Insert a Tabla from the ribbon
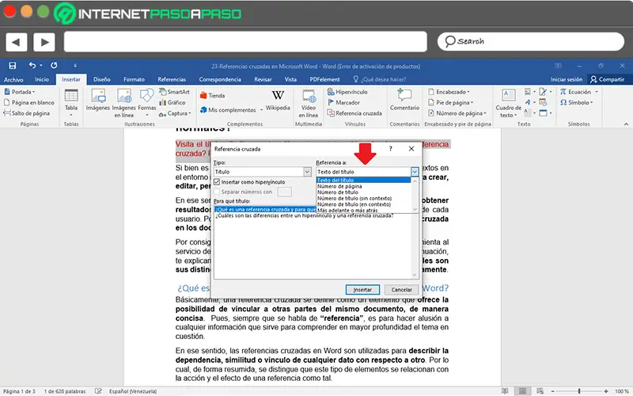 pos(71,103)
